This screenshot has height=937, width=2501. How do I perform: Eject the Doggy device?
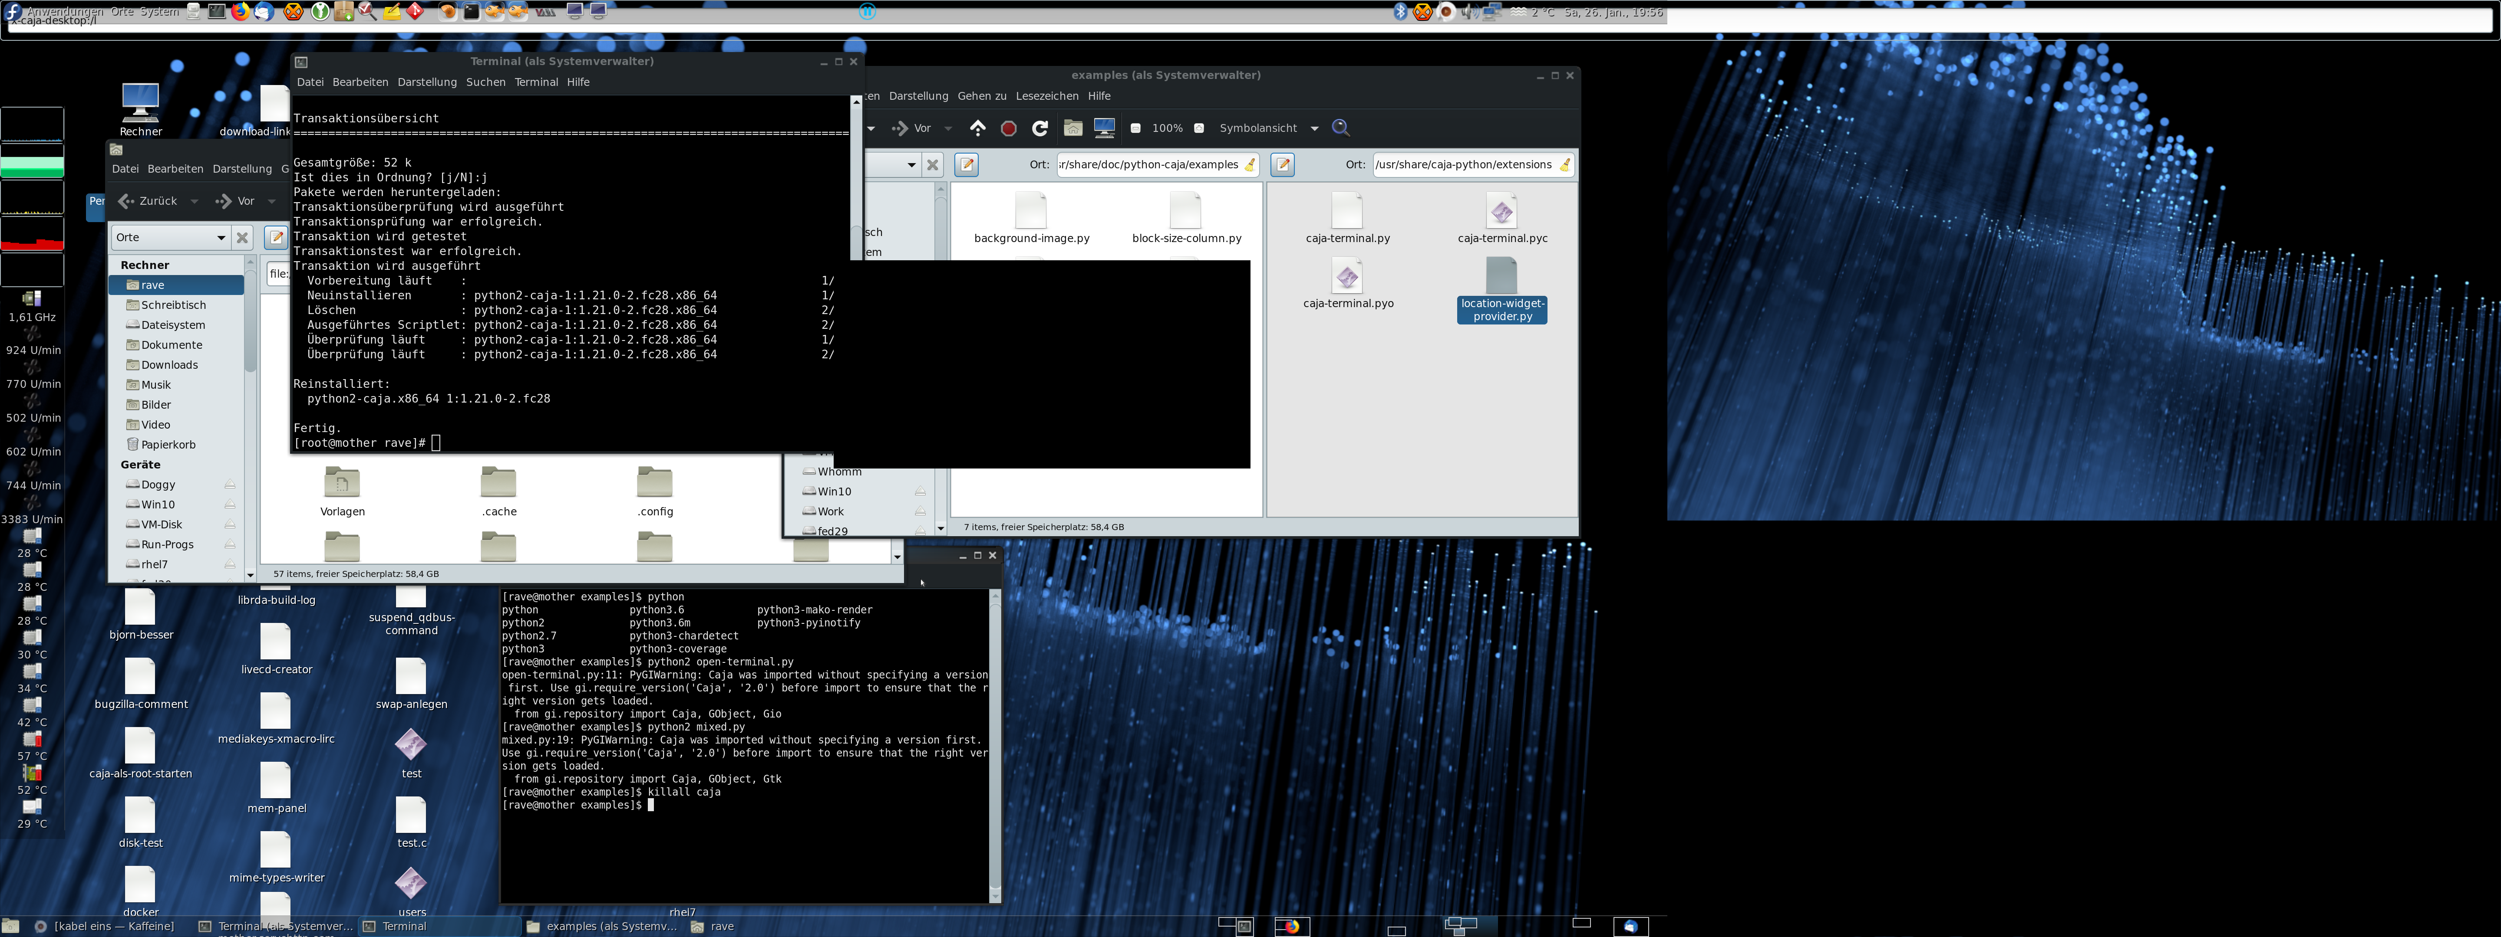tap(230, 484)
